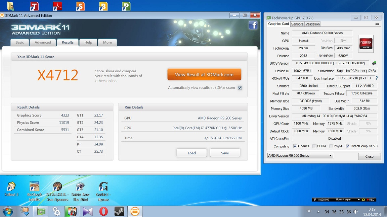Image resolution: width=387 pixels, height=217 pixels.
Task: Toggle the PhysX checkbox
Action: point(331,146)
